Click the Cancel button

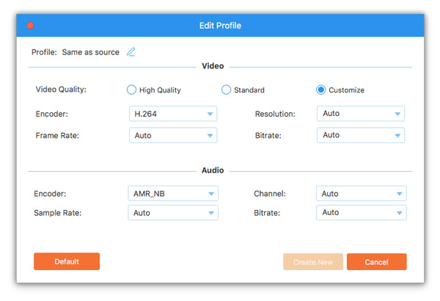(x=376, y=262)
